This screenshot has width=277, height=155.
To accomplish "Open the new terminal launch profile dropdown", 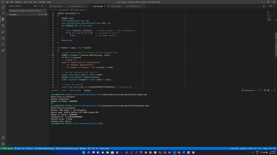I will coord(262,90).
